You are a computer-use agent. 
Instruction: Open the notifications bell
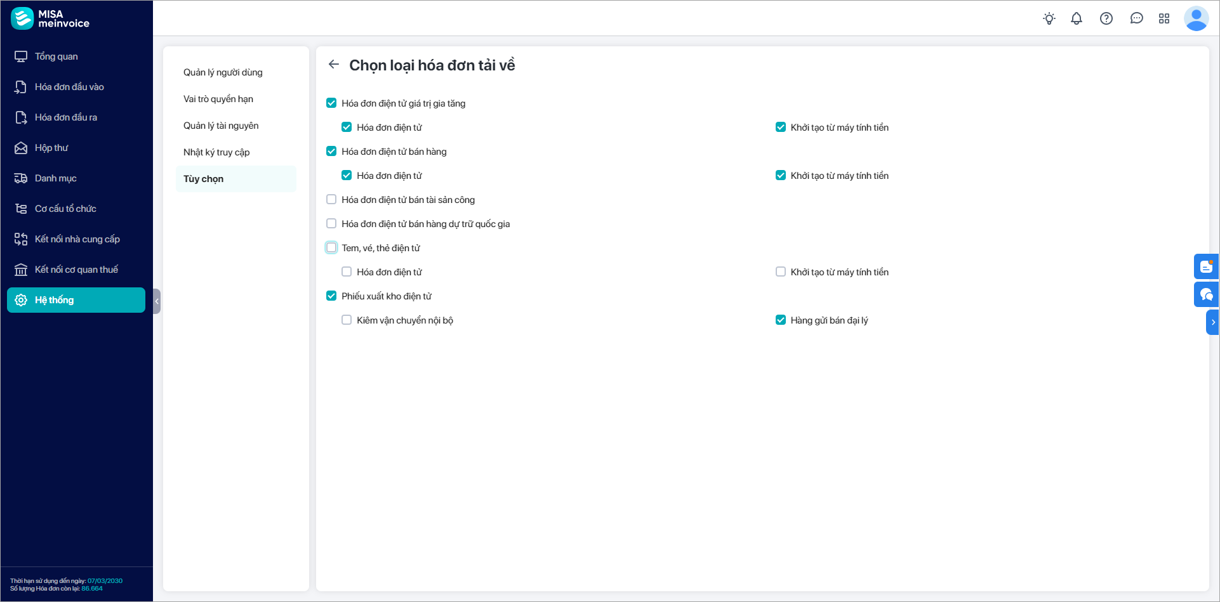pyautogui.click(x=1077, y=18)
